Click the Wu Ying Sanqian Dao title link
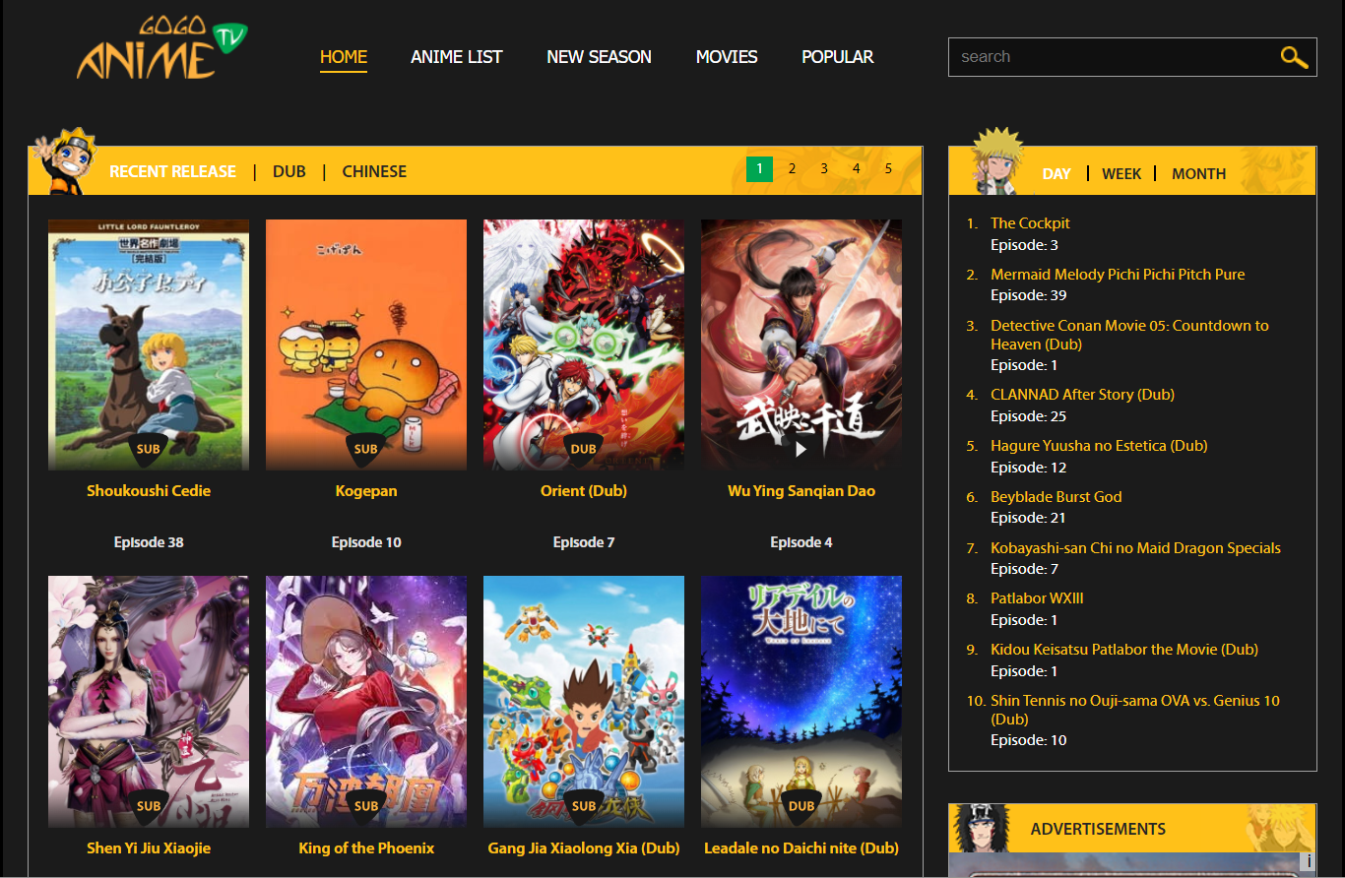The image size is (1345, 878). [801, 491]
